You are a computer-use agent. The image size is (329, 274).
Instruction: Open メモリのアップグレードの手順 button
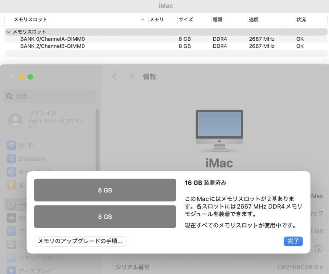tap(80, 241)
